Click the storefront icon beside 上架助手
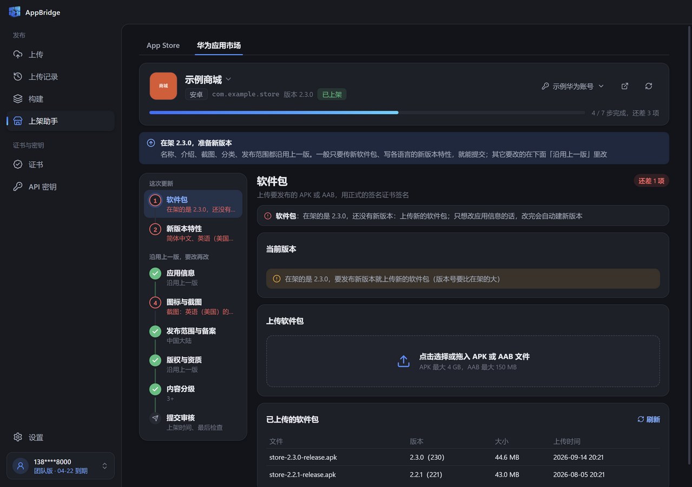This screenshot has height=487, width=692. 18,121
